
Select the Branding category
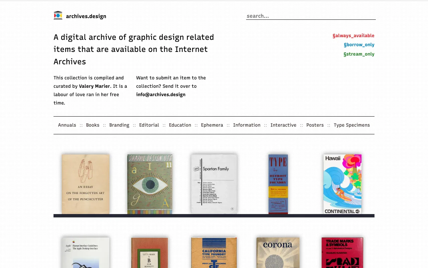click(x=119, y=125)
